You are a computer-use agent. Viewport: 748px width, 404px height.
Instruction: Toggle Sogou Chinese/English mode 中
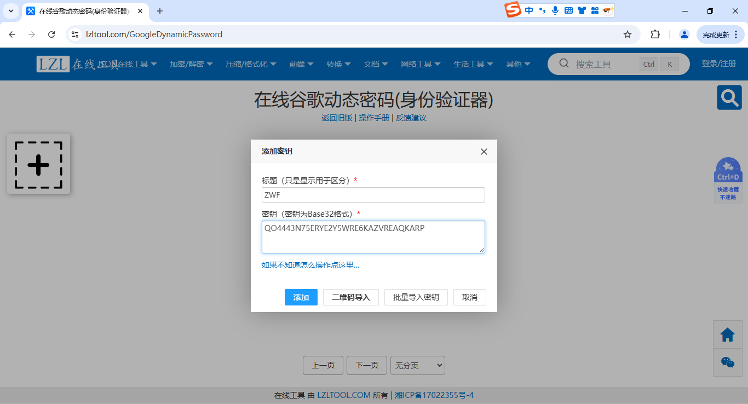click(529, 10)
